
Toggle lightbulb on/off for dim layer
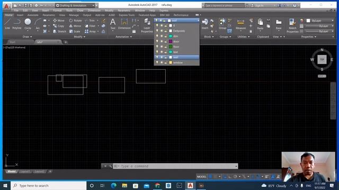pyautogui.click(x=157, y=36)
